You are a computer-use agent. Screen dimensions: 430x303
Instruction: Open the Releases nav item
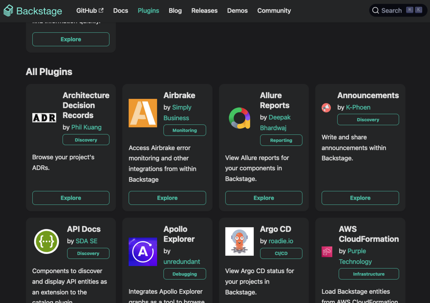(x=204, y=11)
